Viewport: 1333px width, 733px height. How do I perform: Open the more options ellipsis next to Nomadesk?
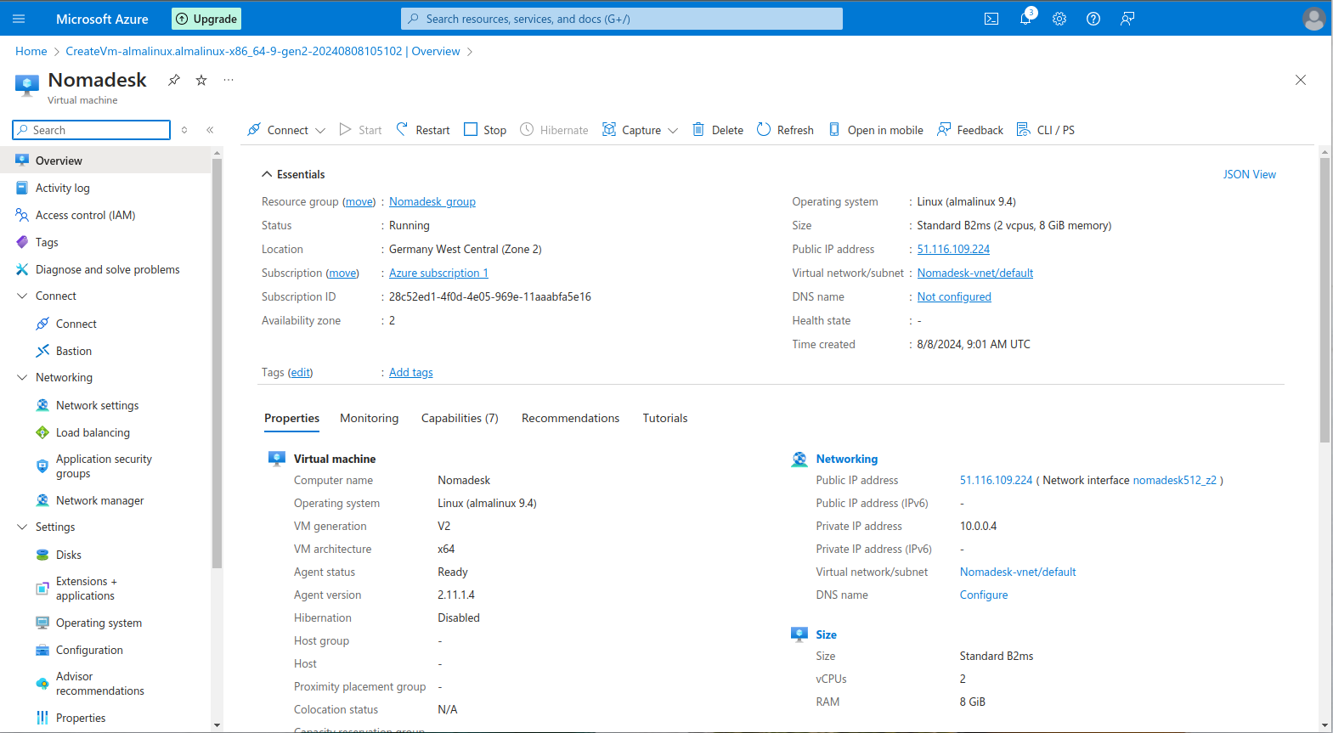click(x=229, y=80)
